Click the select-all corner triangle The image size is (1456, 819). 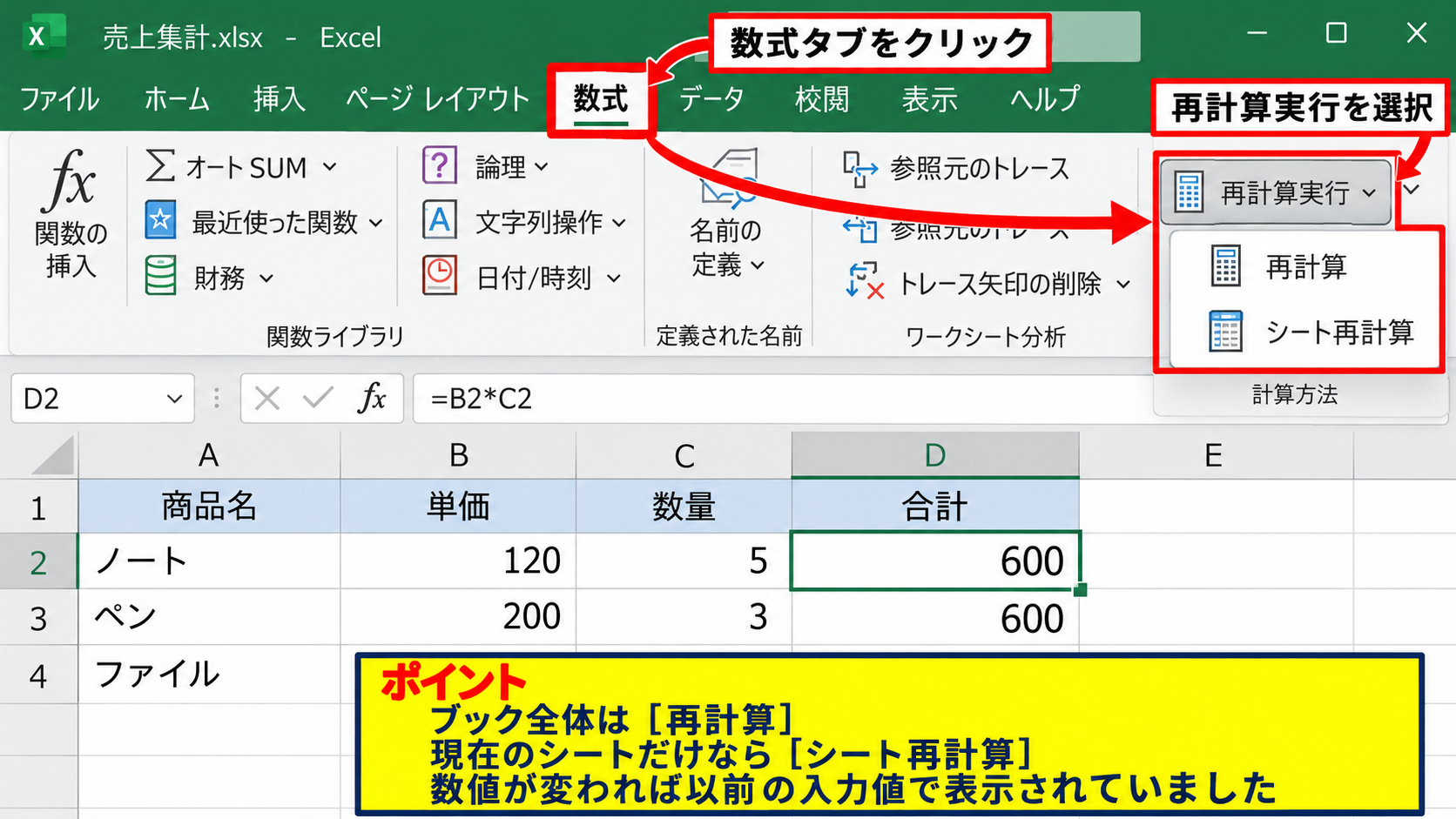point(54,455)
